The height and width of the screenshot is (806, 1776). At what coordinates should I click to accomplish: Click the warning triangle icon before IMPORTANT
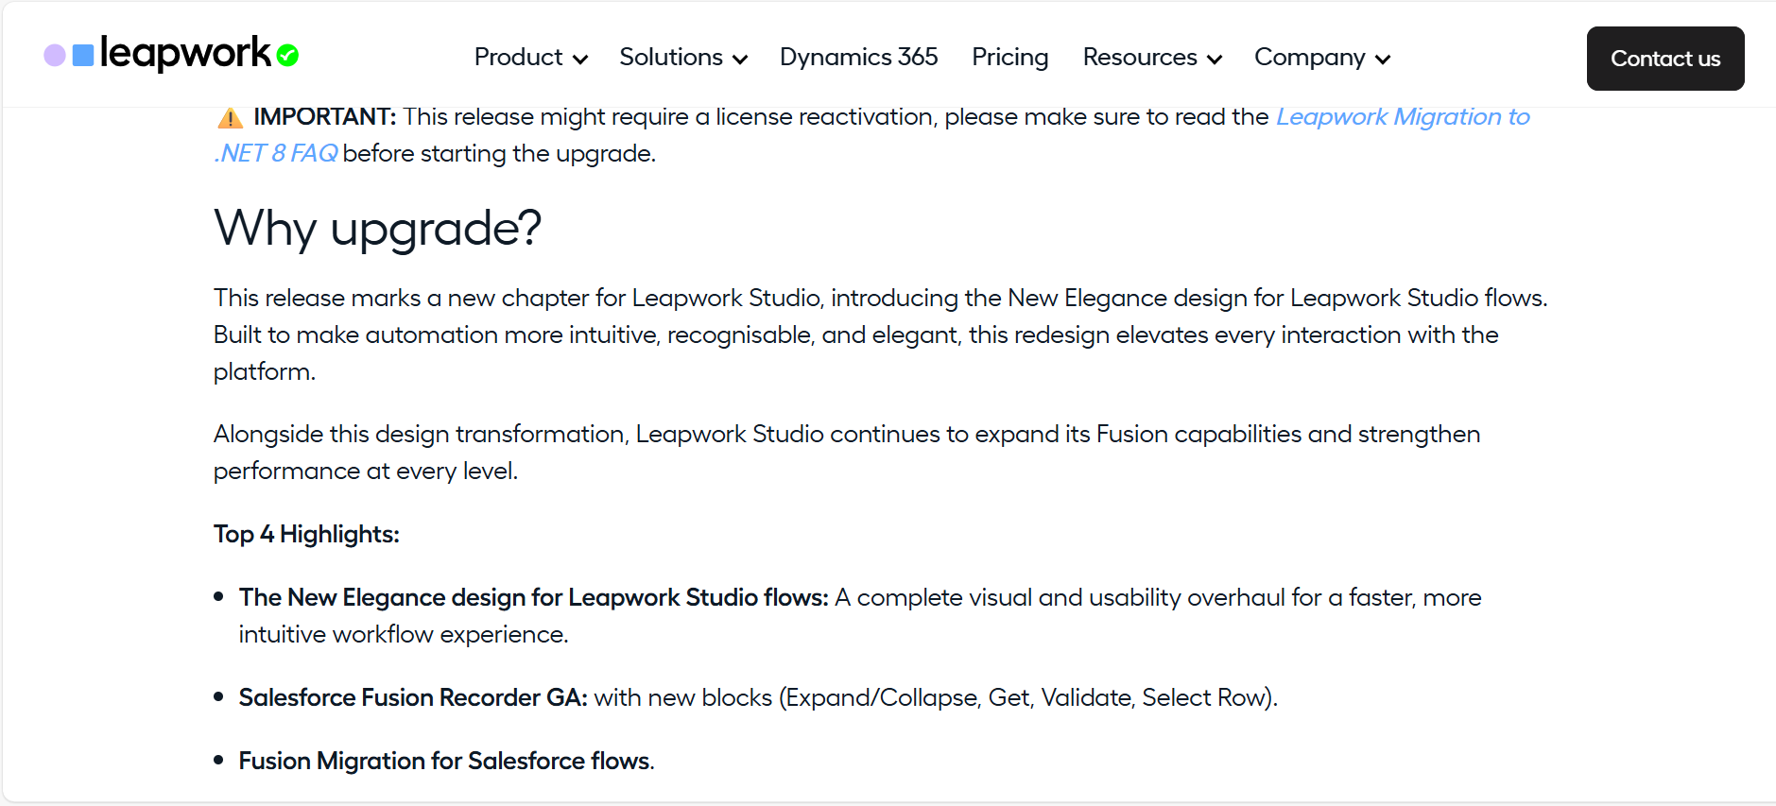(x=230, y=118)
